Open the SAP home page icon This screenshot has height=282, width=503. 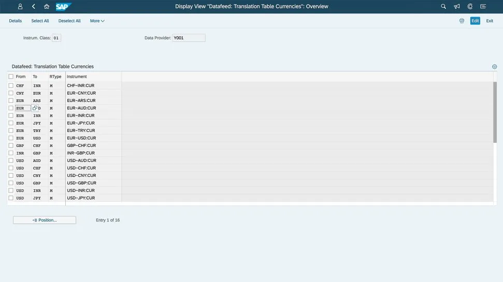(47, 7)
